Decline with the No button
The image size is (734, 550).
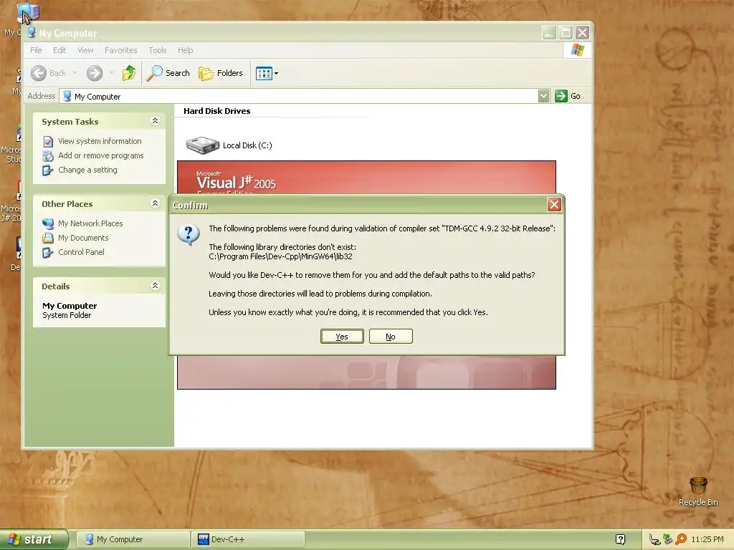(x=391, y=337)
